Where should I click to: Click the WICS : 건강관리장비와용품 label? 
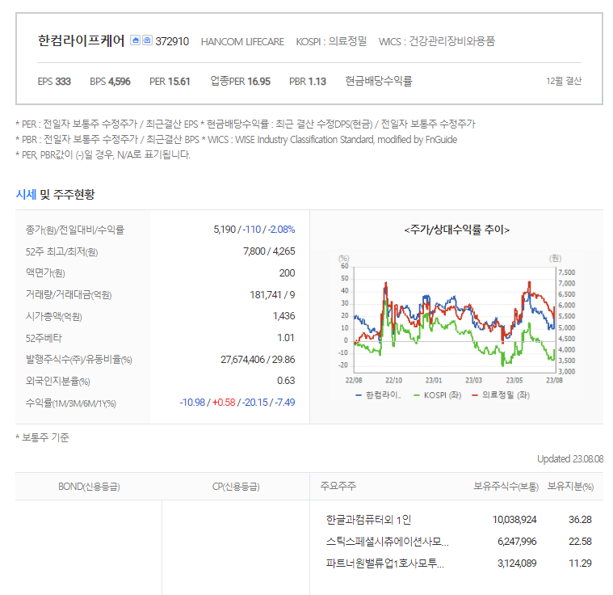point(437,41)
